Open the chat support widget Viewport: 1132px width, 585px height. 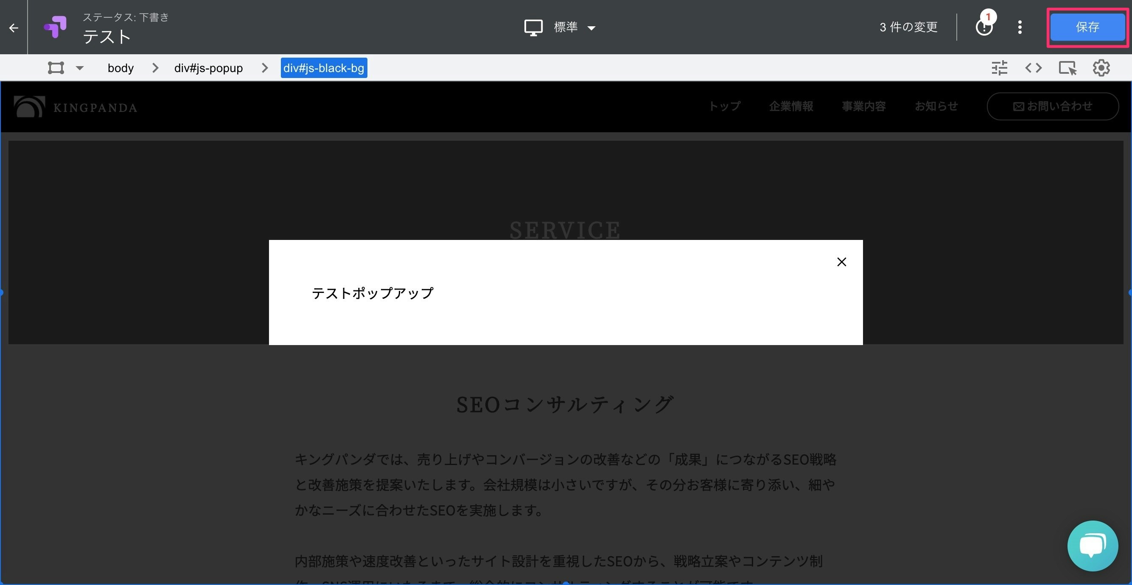point(1093,546)
